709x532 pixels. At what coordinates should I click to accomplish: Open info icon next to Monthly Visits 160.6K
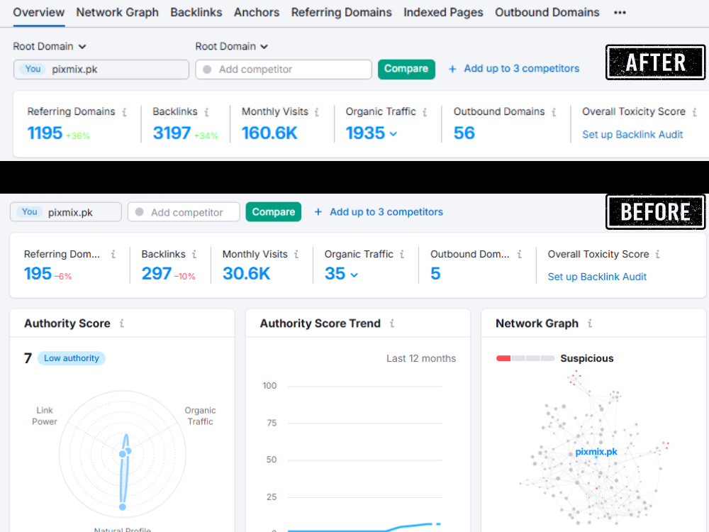[317, 112]
